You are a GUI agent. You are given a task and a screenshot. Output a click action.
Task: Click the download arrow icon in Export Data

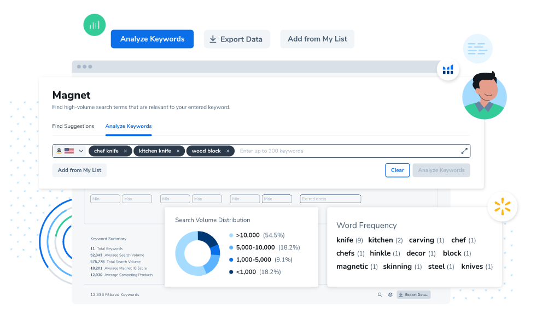click(213, 39)
